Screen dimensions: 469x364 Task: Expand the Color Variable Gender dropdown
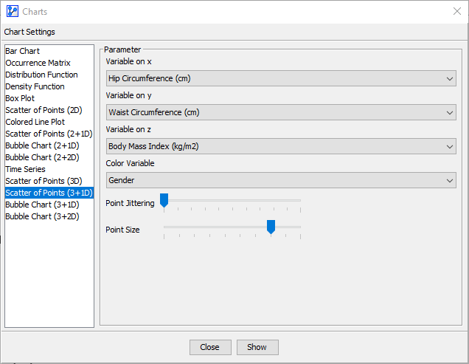[281, 180]
